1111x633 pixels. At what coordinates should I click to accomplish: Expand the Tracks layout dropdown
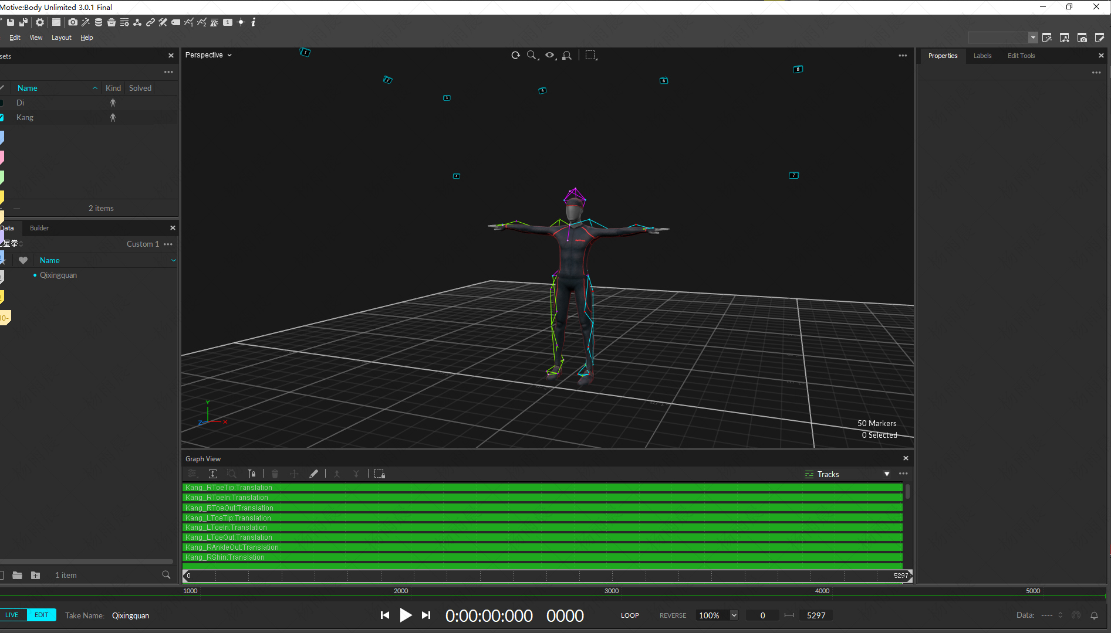point(886,474)
